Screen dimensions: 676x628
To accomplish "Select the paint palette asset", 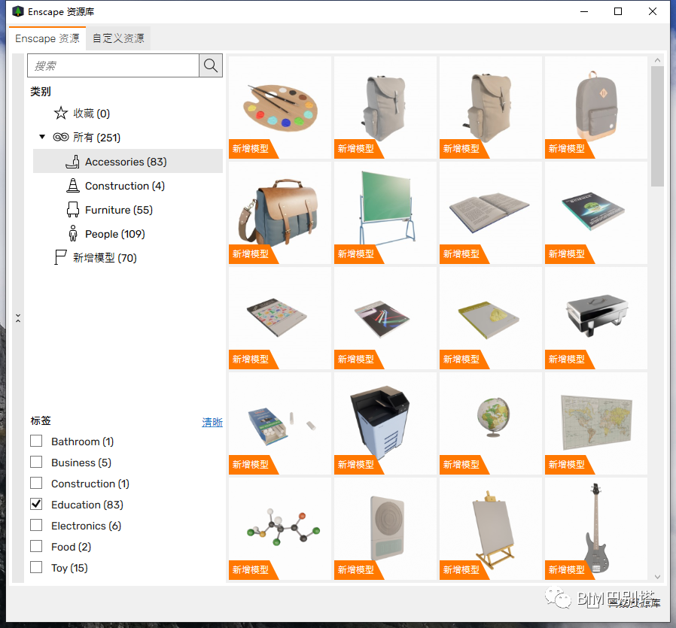I will click(x=280, y=108).
